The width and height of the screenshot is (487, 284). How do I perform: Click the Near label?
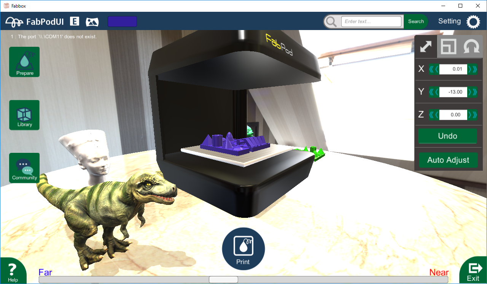pos(439,272)
